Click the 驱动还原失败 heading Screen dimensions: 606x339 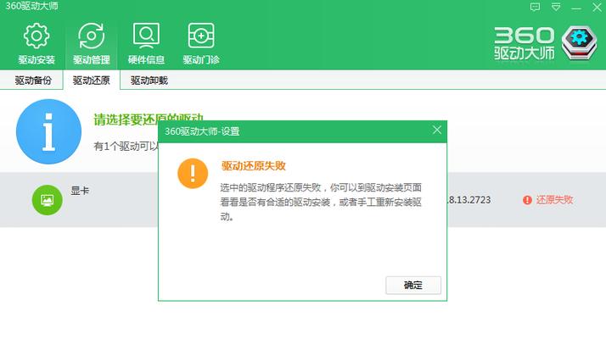click(x=254, y=166)
